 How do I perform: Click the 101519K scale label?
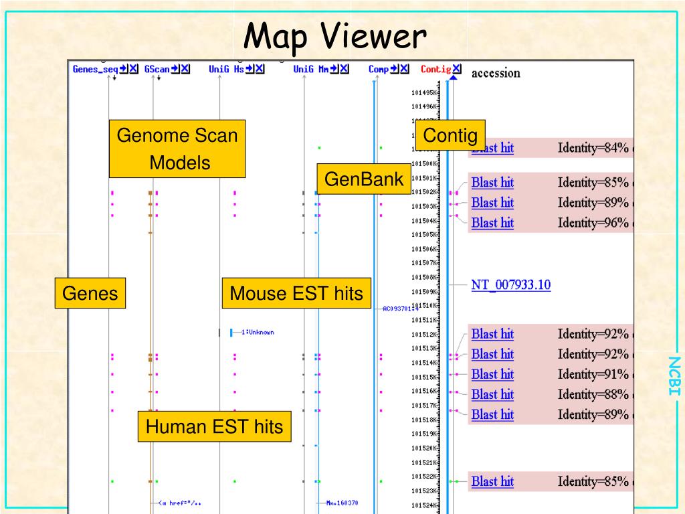coord(424,434)
